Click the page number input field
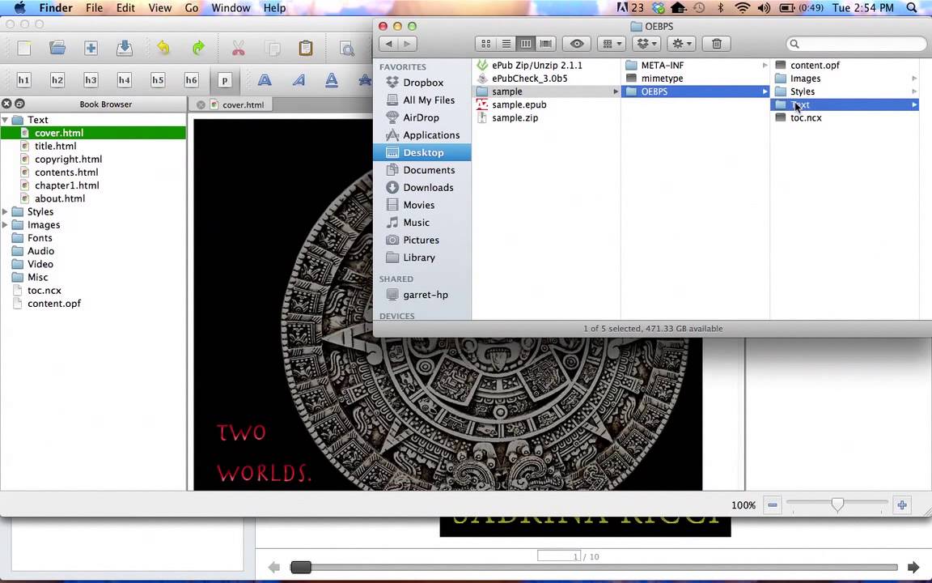 (x=559, y=555)
